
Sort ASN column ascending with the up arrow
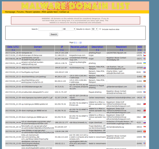pyautogui.click(x=139, y=50)
